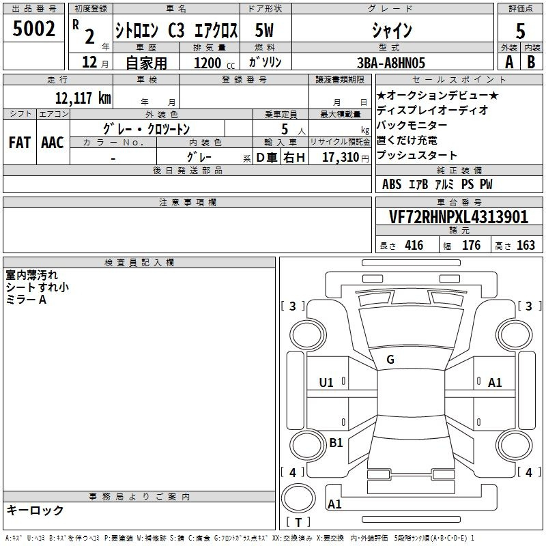Viewport: 546px width, 546px height.
Task: Click the air conditioner value AAC
Action: pos(53,143)
